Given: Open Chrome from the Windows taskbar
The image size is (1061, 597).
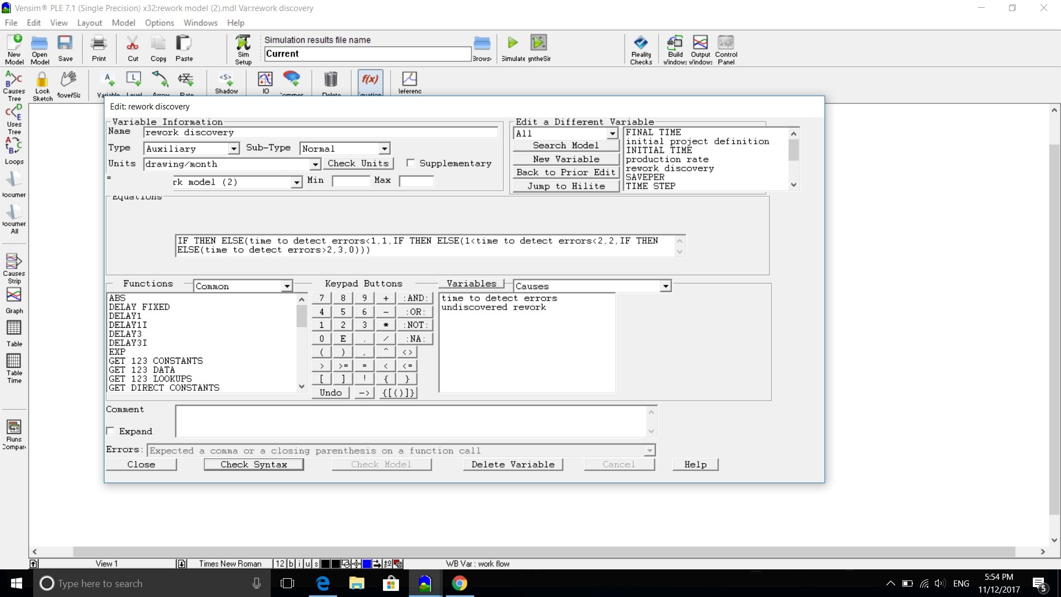Looking at the screenshot, I should 459,583.
